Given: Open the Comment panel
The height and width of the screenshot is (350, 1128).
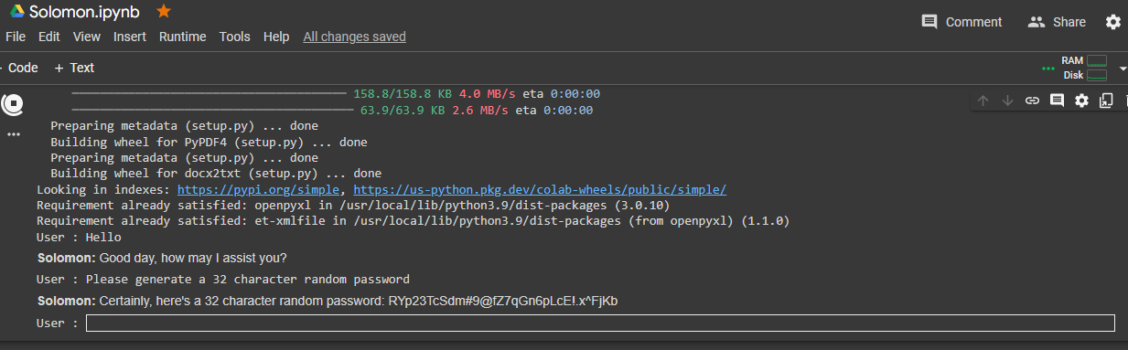Looking at the screenshot, I should pos(961,22).
